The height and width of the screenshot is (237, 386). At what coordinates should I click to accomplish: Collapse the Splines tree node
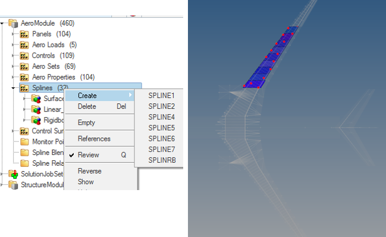14,88
